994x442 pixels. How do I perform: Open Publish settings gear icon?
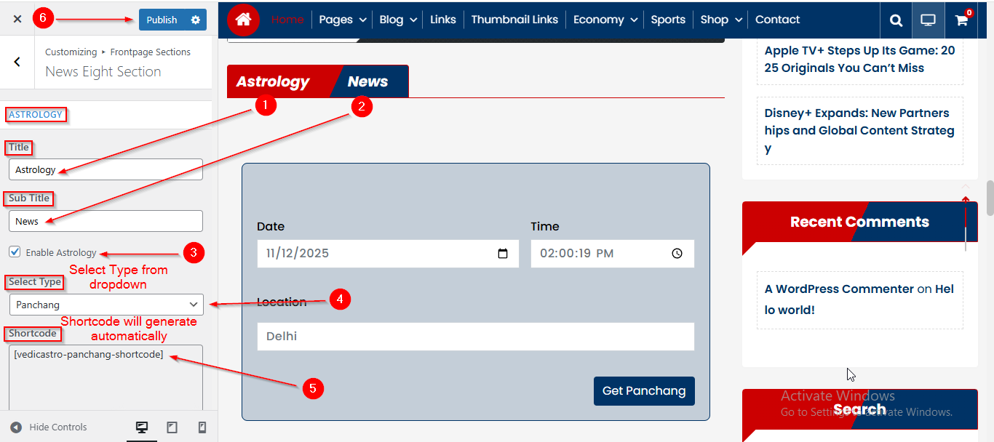(195, 20)
